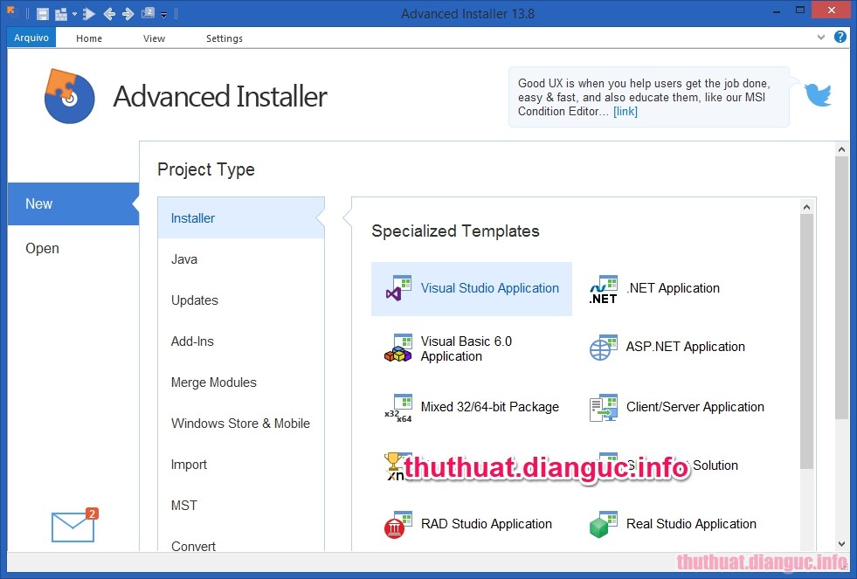Click the Advanced Installer puzzle logo
Image resolution: width=857 pixels, height=579 pixels.
point(69,96)
